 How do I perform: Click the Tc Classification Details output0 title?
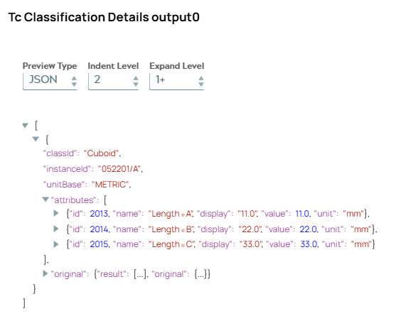tap(104, 18)
